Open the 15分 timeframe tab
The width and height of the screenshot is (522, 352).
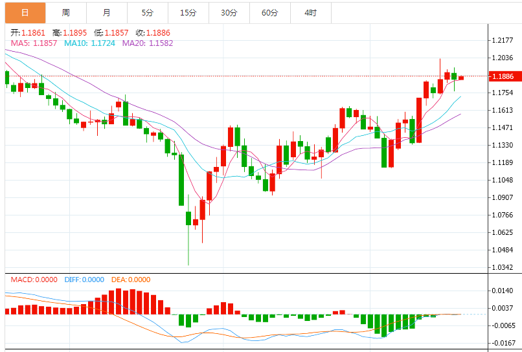188,13
